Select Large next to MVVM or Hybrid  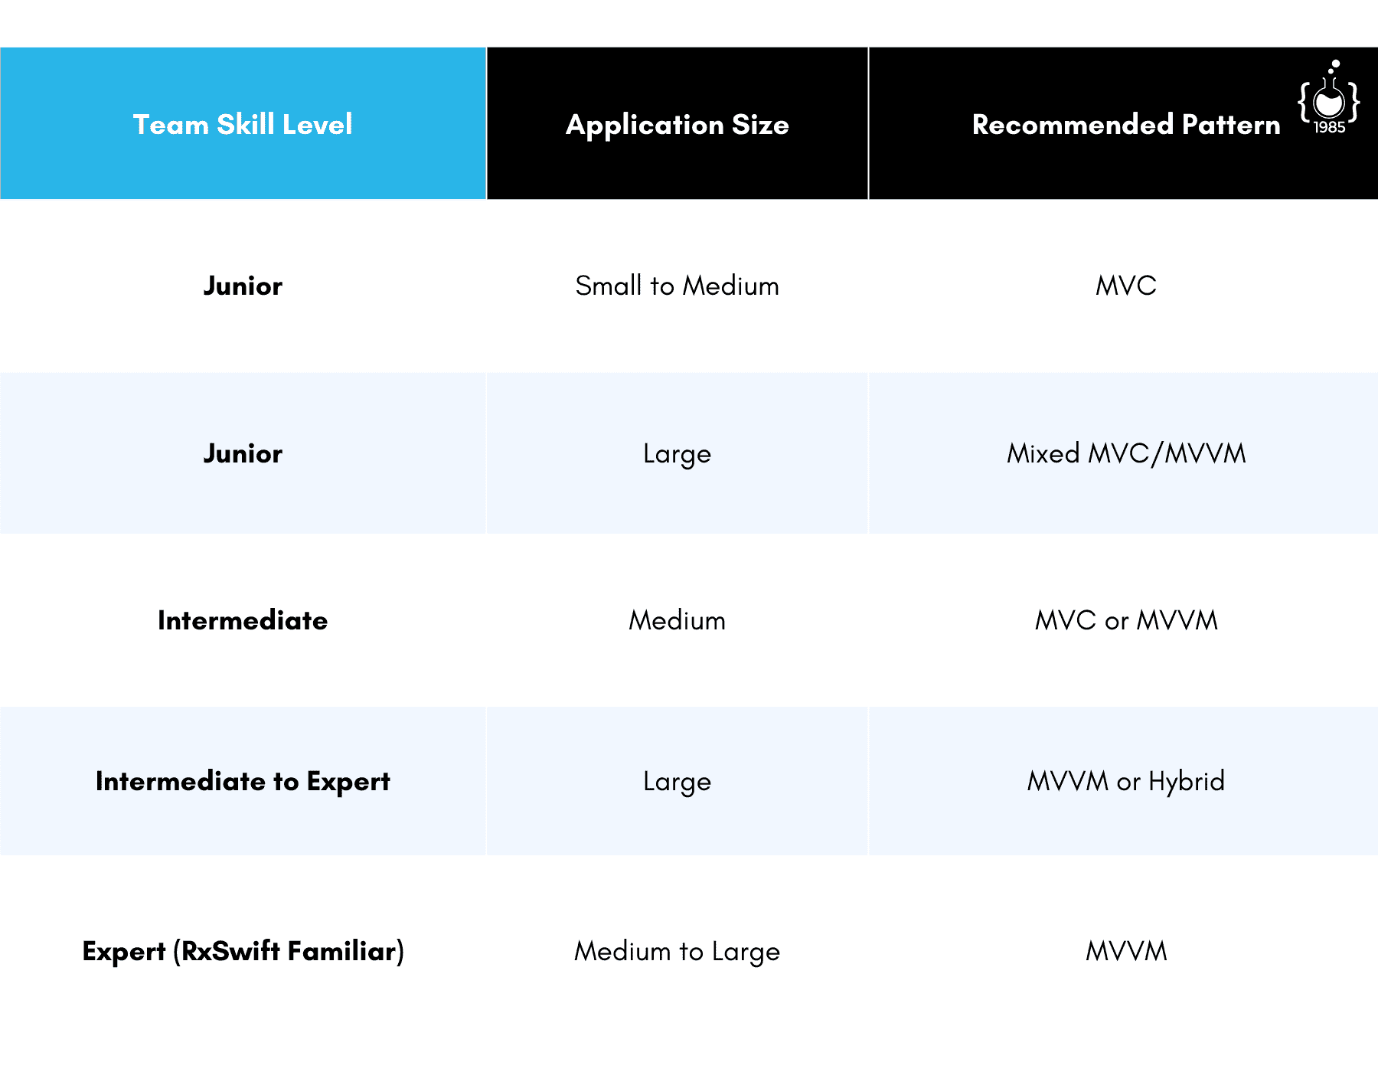pyautogui.click(x=678, y=781)
